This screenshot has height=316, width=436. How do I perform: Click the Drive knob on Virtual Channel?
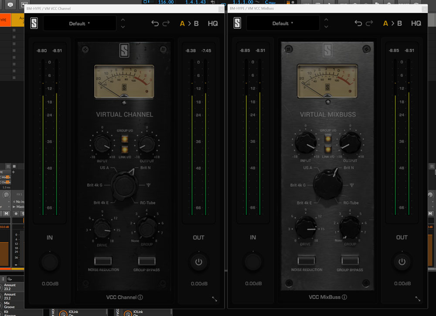click(102, 228)
